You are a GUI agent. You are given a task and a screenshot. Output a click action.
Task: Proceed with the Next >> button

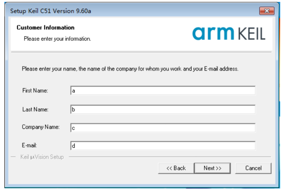[x=212, y=168]
